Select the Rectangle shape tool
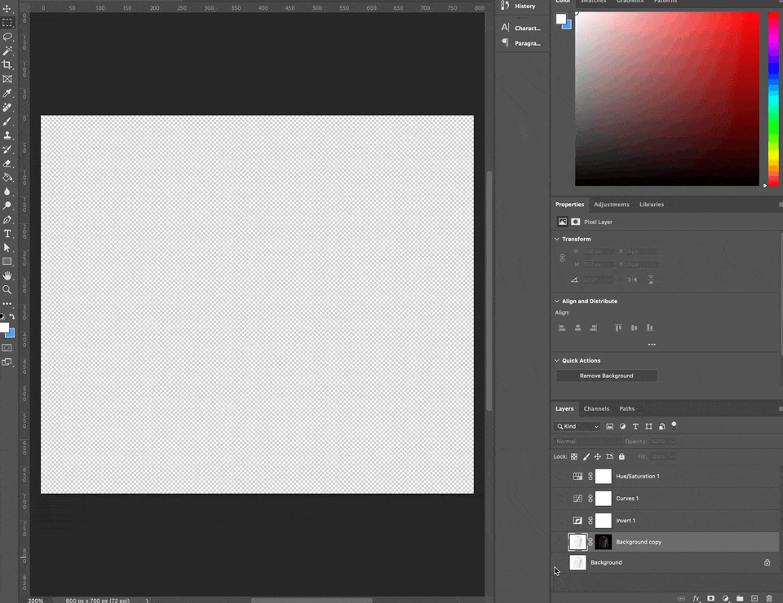 point(7,262)
